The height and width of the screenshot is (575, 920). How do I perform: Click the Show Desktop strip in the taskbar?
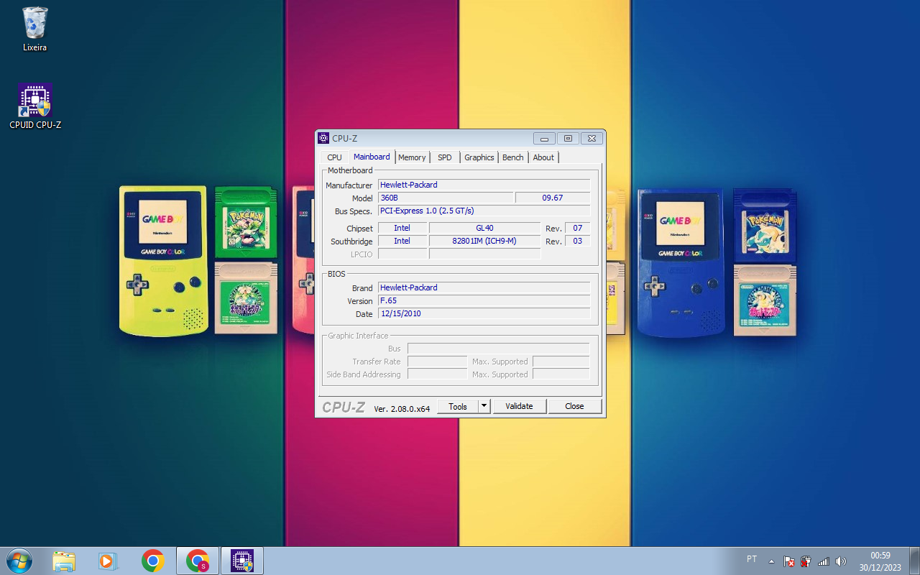coord(914,561)
